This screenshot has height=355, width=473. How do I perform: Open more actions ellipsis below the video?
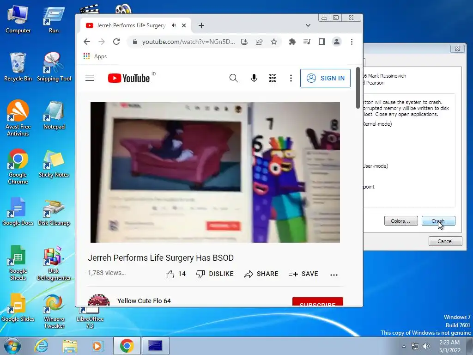(x=334, y=275)
